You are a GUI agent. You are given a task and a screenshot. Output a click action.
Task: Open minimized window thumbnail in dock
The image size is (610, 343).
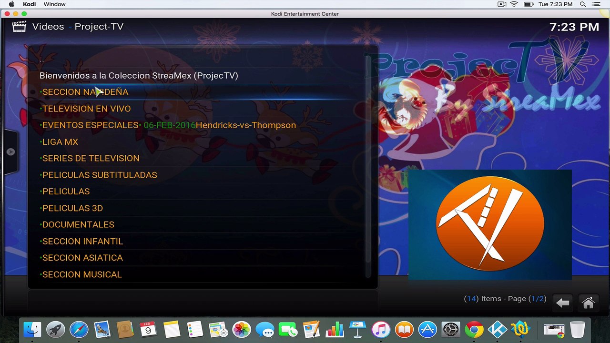[x=554, y=329]
